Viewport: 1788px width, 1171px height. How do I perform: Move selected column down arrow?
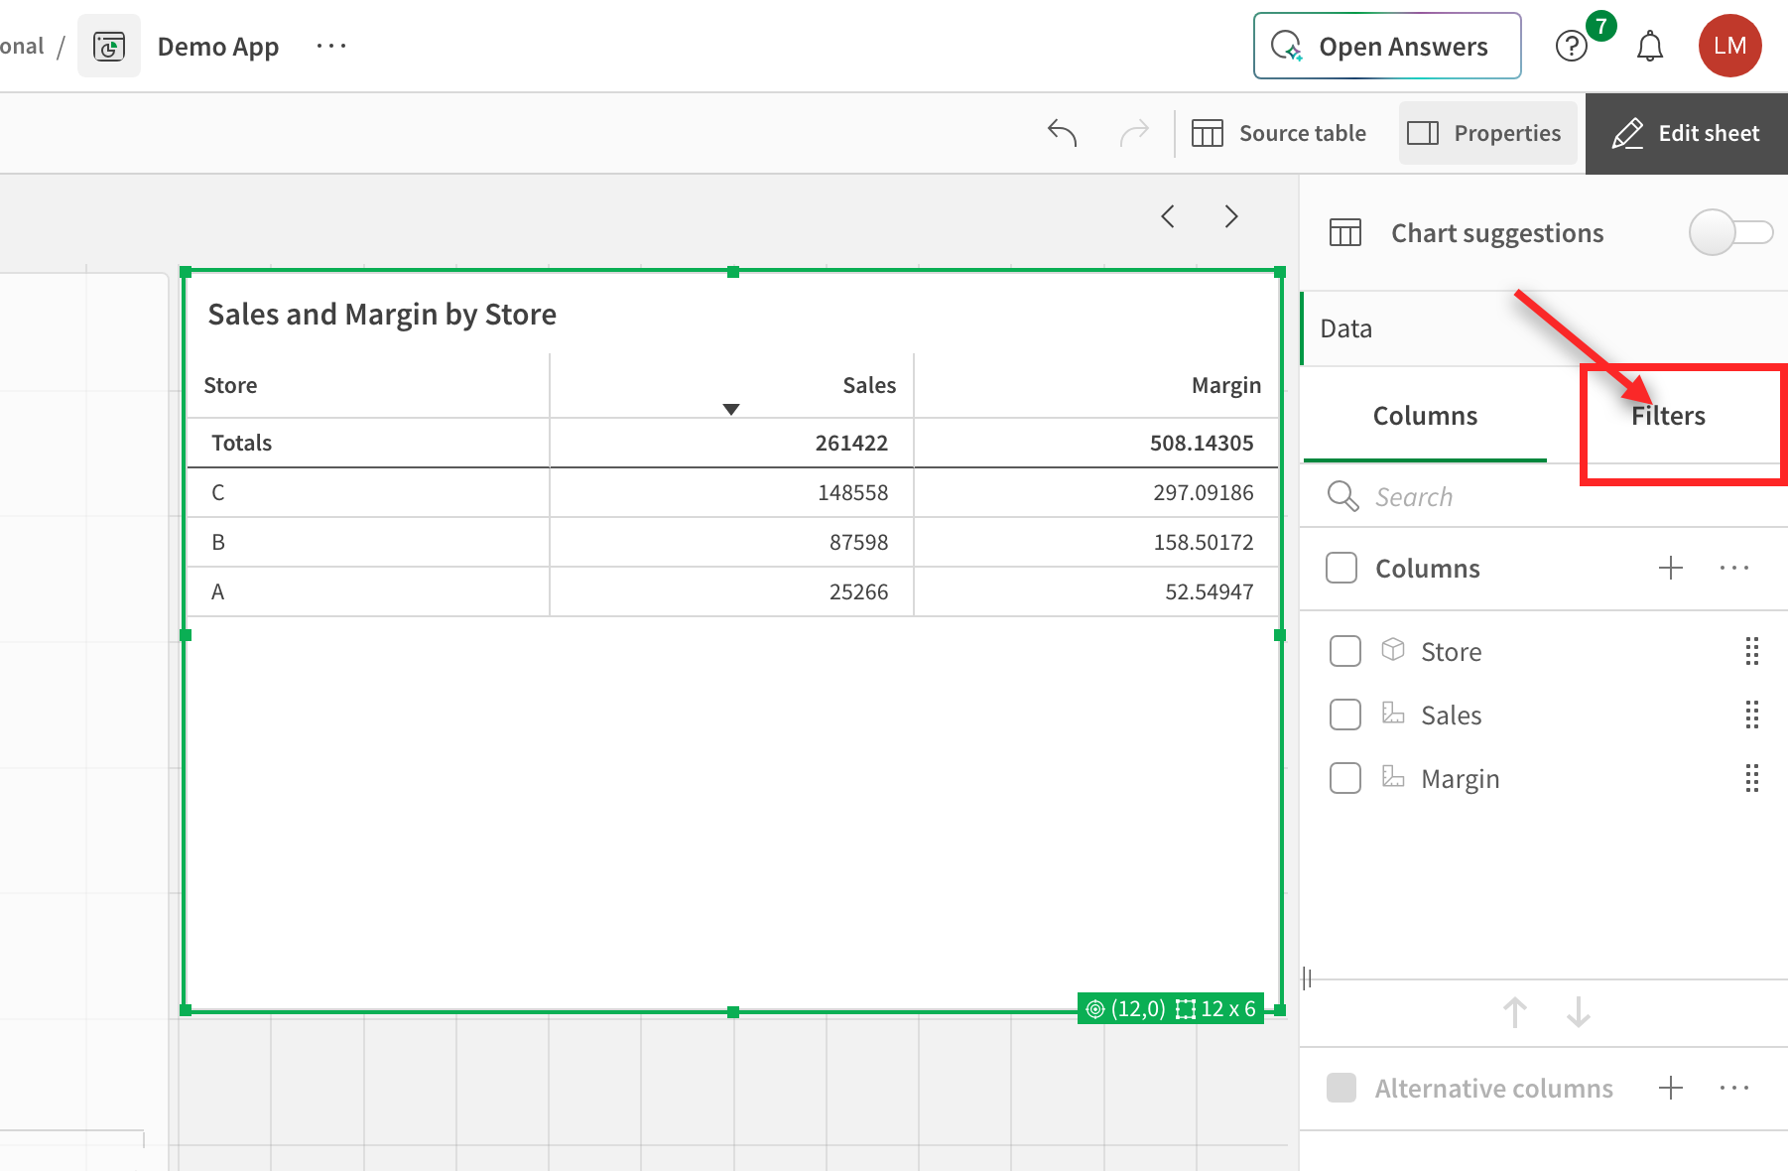pyautogui.click(x=1579, y=1012)
